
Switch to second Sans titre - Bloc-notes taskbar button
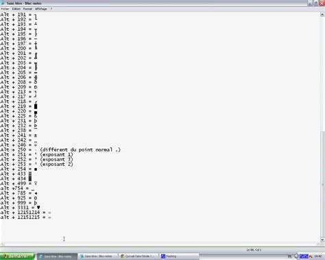98,257
